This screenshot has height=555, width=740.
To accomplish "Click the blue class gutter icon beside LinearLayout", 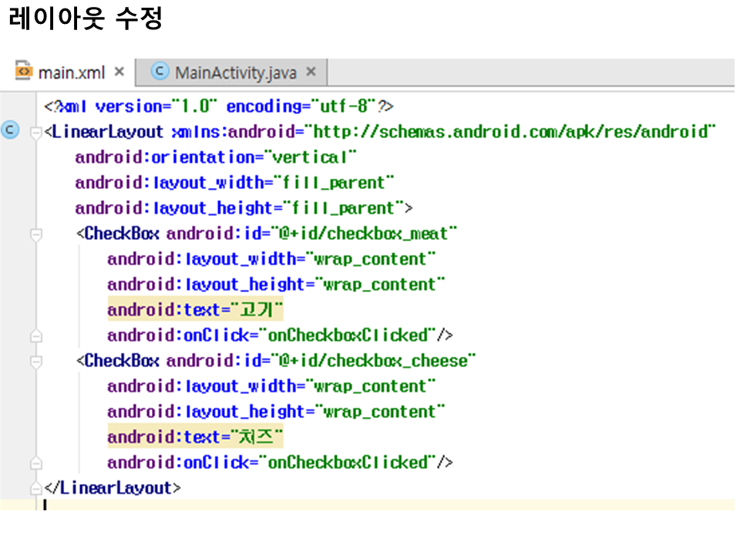I will (11, 130).
